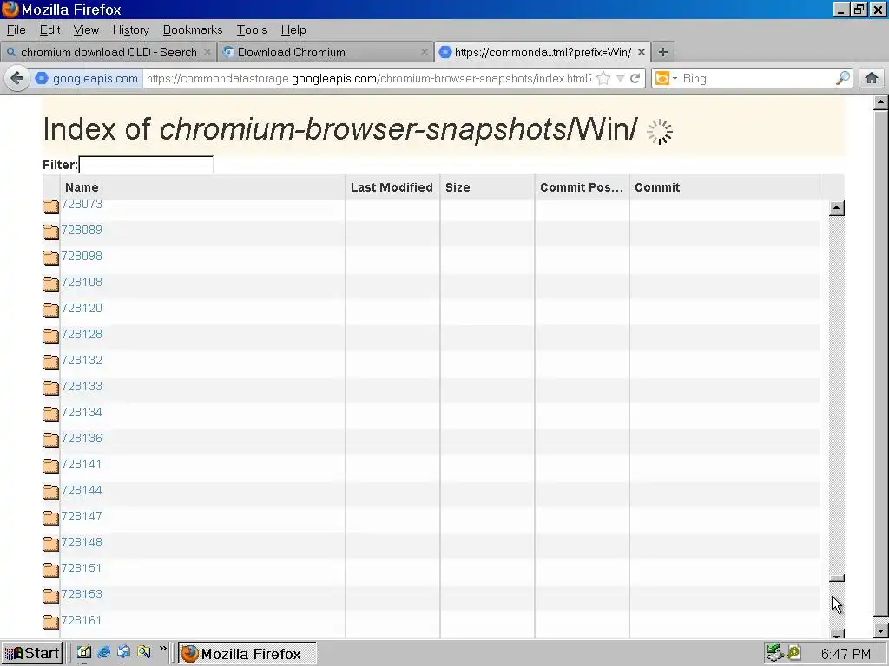Open folder link 728108
The image size is (889, 666).
[x=82, y=282]
